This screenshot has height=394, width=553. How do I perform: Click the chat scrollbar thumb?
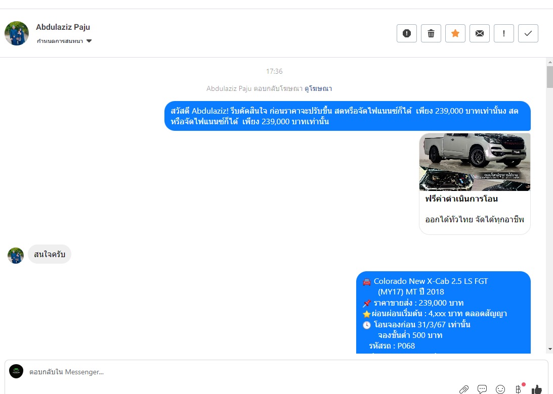point(550,77)
